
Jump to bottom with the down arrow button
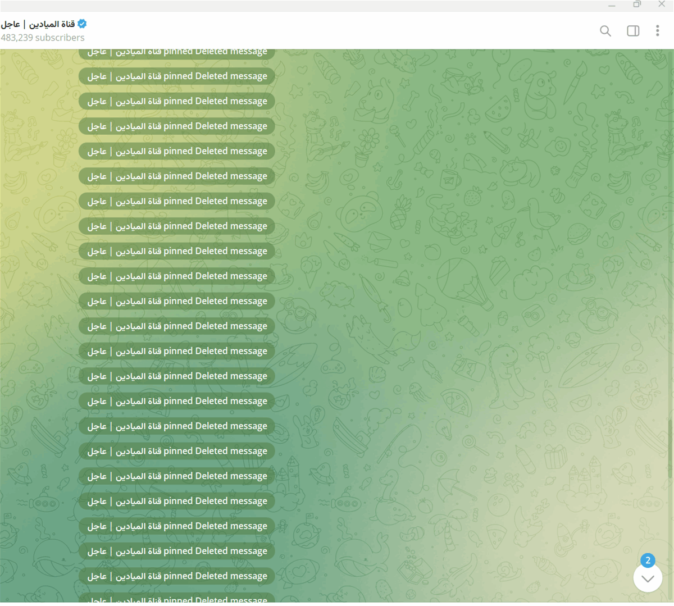[648, 578]
